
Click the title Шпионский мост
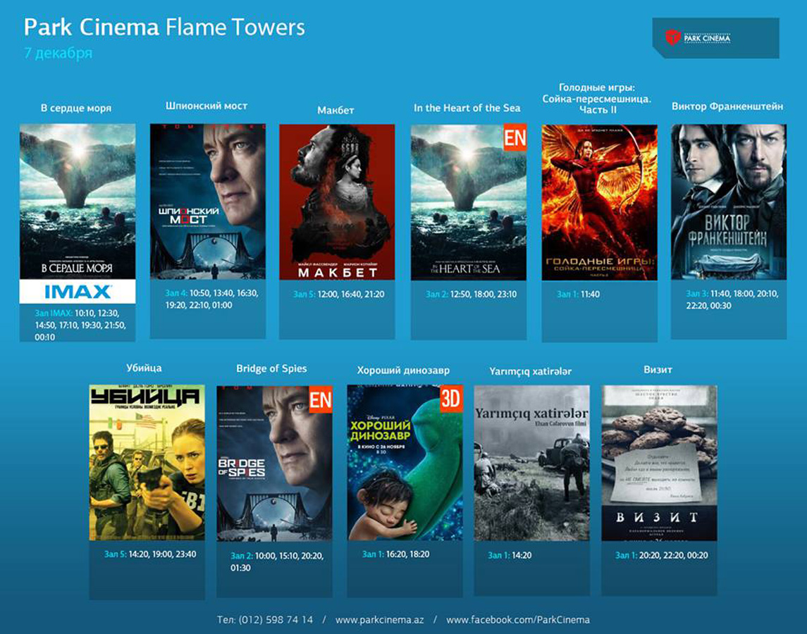(207, 106)
